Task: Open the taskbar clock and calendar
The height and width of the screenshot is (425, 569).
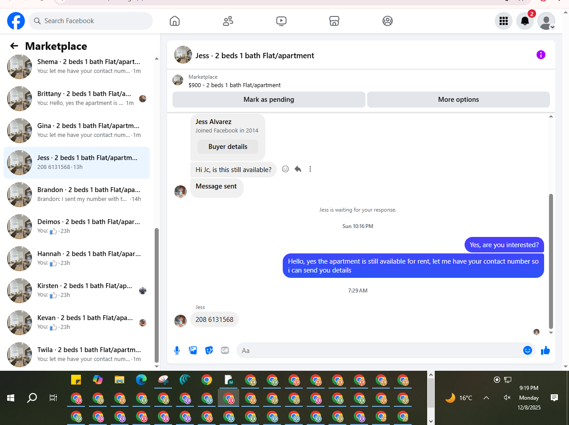Action: 529,397
